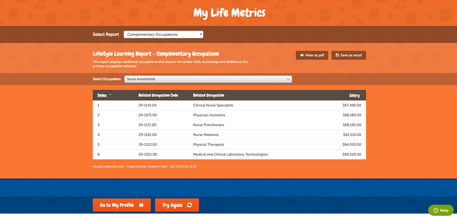Sort table by Index column header
457x216 pixels.
pyautogui.click(x=102, y=95)
